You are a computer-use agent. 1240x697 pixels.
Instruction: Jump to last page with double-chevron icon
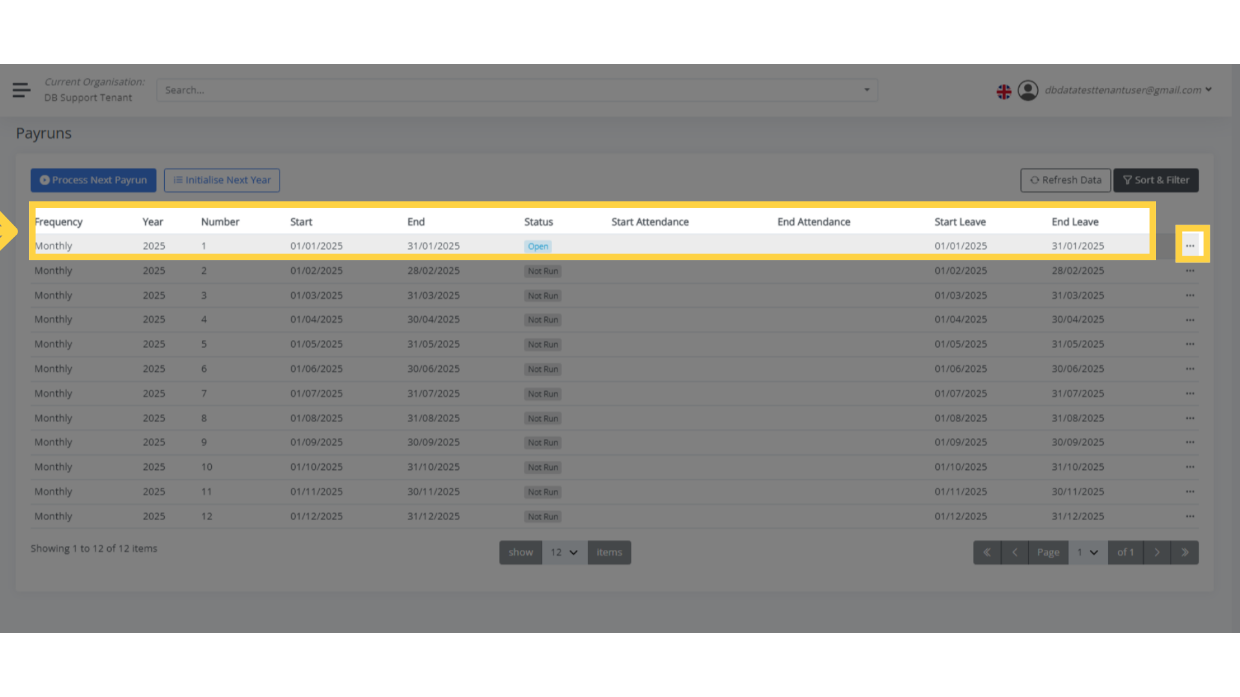click(1184, 552)
